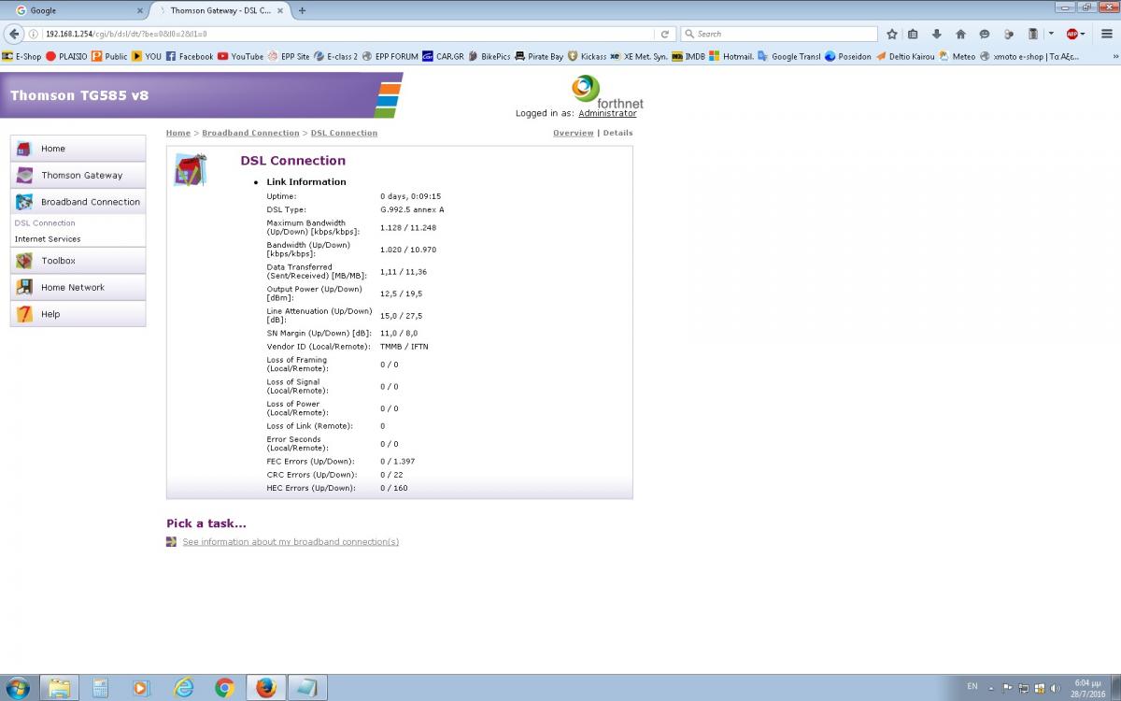Open the IMDB bookmark
This screenshot has width=1121, height=701.
(688, 56)
